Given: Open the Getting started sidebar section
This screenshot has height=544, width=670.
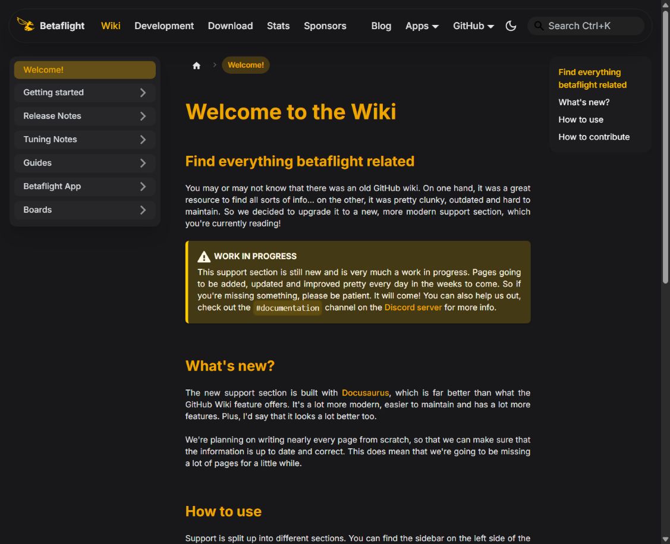Looking at the screenshot, I should tap(84, 93).
